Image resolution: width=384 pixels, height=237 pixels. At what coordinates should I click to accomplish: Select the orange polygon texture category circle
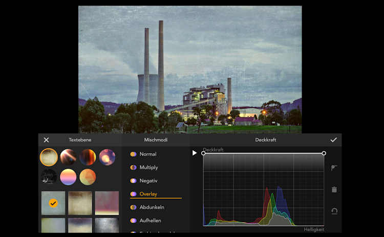click(88, 177)
